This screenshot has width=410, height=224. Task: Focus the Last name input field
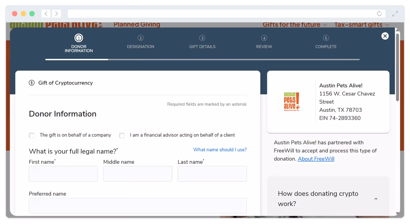point(212,174)
